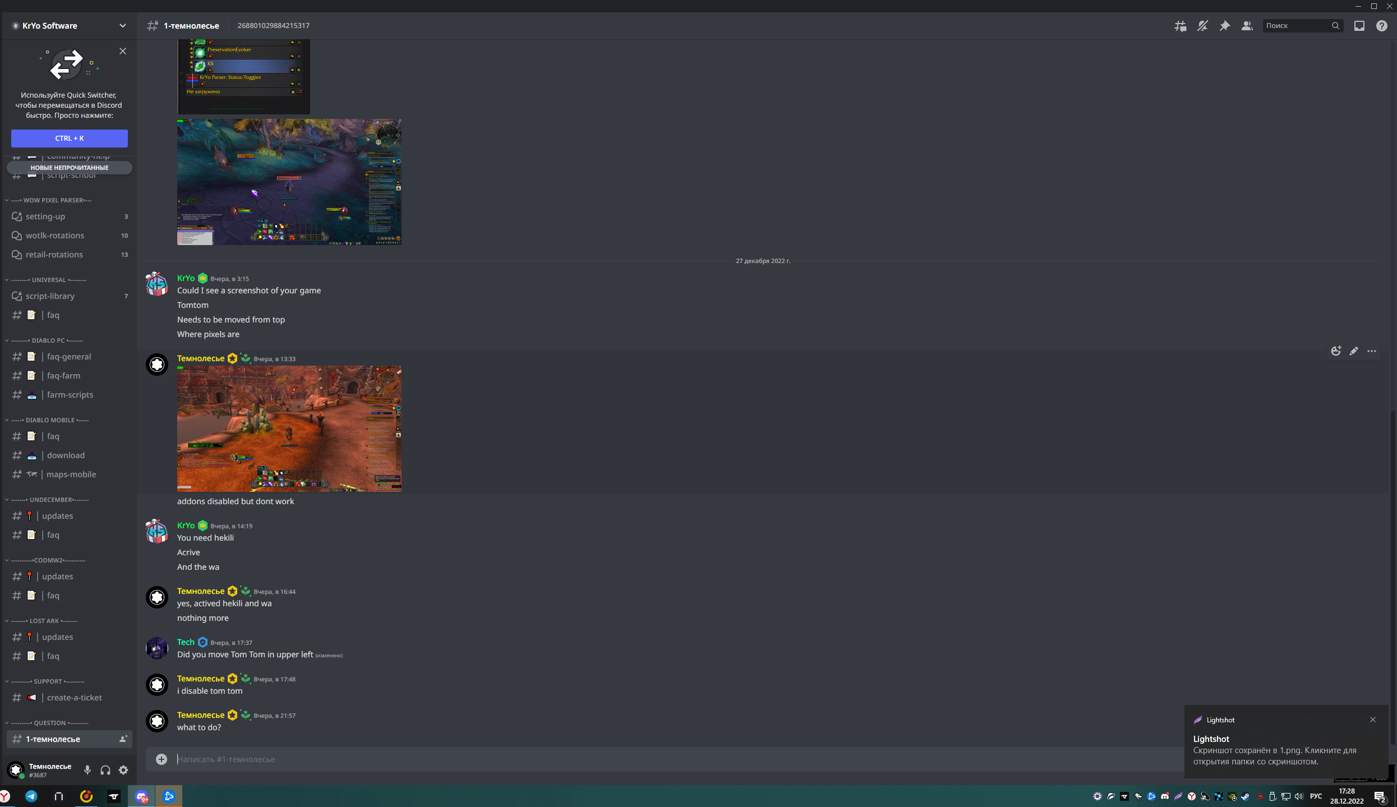Collapse DIABLO PC category

(46, 340)
